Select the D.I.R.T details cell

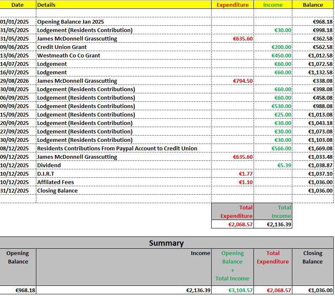tap(46, 174)
